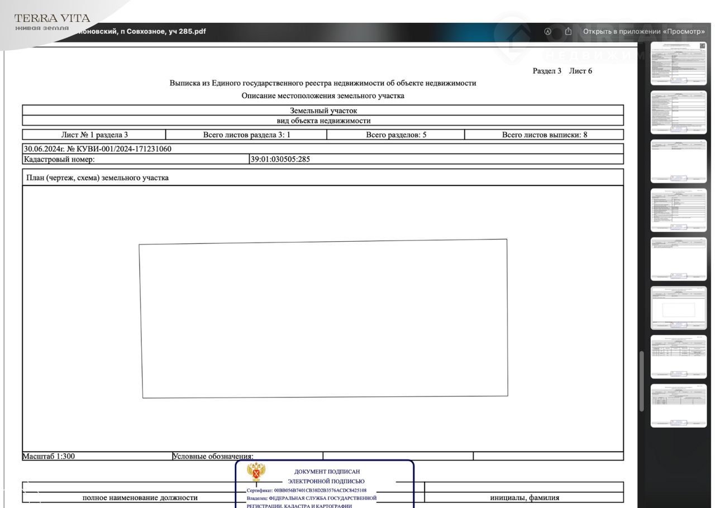715x508 pixels.
Task: Click the document title 'Выписка из Единого государственного реестра'
Action: coord(323,83)
